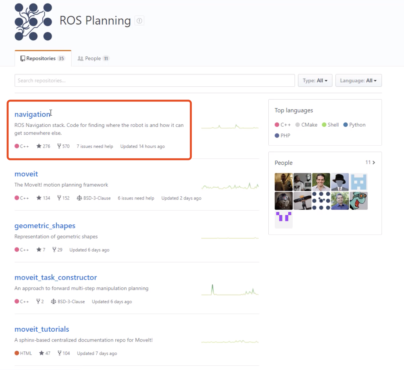404x370 pixels.
Task: Click BSD-3-Clause license on moveit
Action: (x=93, y=198)
